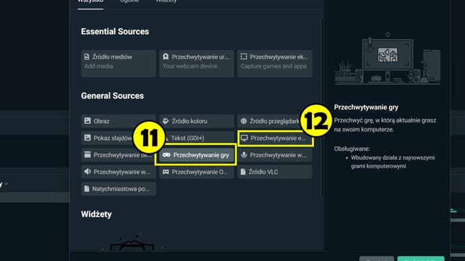Choose Capture games and apps card
This screenshot has height=261, width=465.
274,63
